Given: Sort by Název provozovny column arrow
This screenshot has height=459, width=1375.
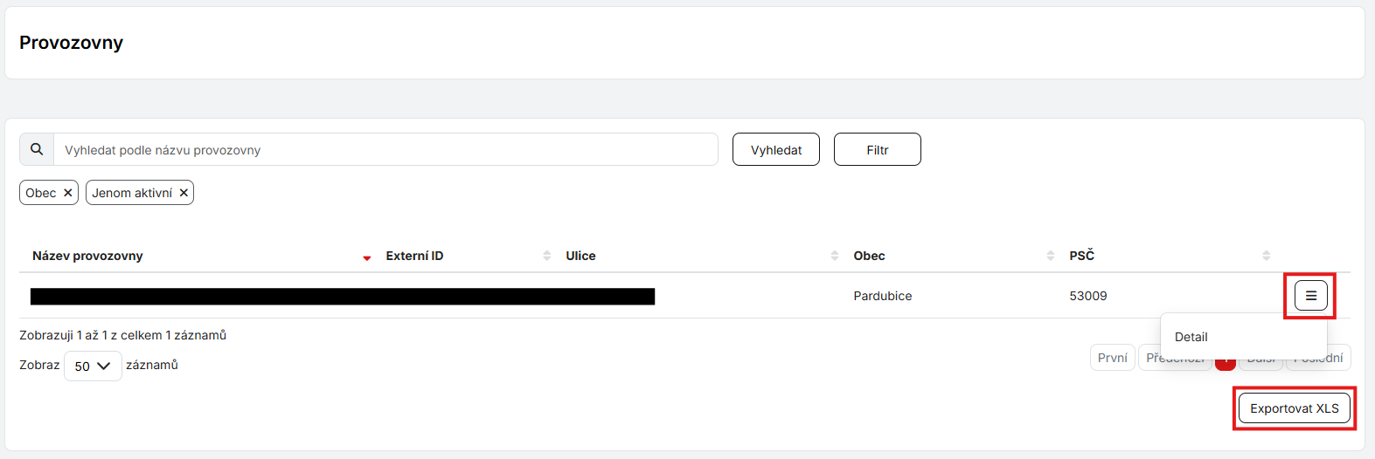Looking at the screenshot, I should pos(367,257).
